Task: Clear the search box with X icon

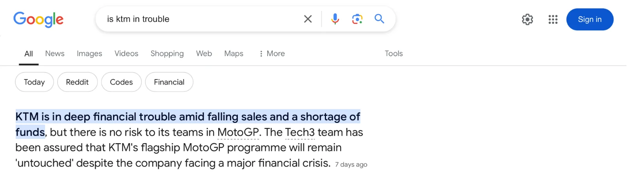Action: pos(308,19)
